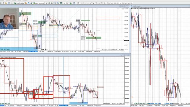Minimize the bottom-left chart window
This screenshot has height=107, width=190.
pos(121,55)
